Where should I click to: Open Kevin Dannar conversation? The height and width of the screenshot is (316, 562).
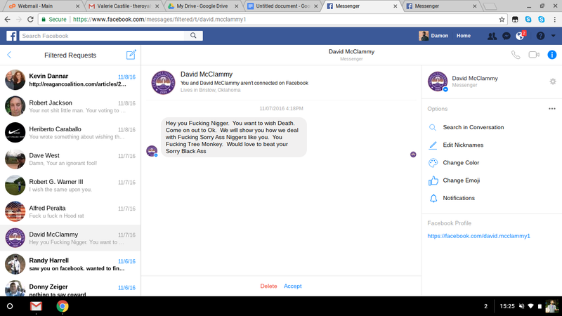tap(70, 79)
